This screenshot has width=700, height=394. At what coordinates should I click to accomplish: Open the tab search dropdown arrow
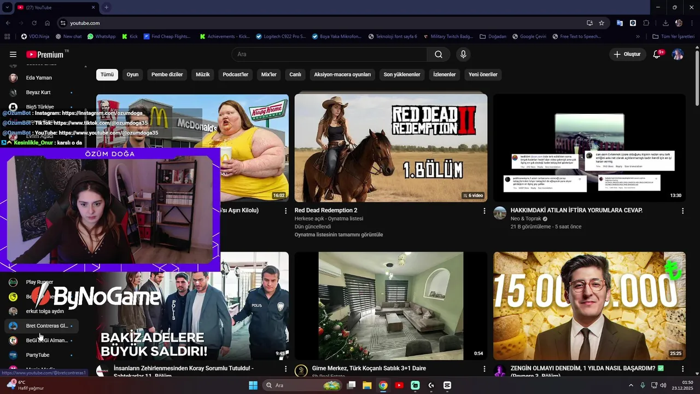click(7, 7)
